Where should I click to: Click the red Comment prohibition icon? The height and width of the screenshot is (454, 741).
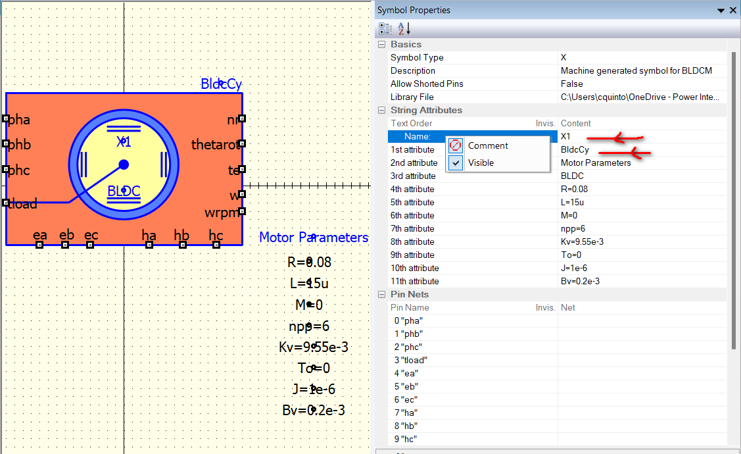[456, 145]
